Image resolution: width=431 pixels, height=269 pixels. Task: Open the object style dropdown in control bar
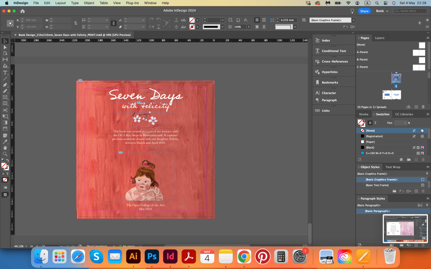[x=354, y=20]
